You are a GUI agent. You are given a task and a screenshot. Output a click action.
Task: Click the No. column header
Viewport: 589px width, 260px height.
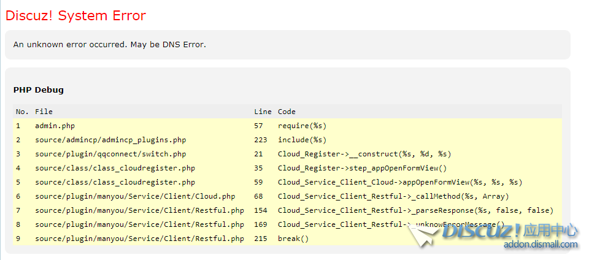coord(22,112)
